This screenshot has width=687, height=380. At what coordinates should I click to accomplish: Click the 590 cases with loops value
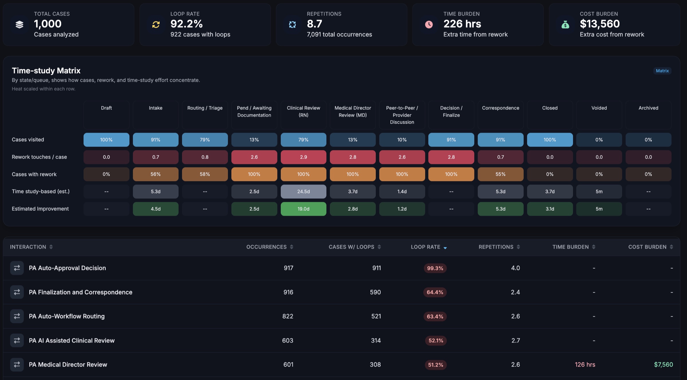pyautogui.click(x=375, y=292)
